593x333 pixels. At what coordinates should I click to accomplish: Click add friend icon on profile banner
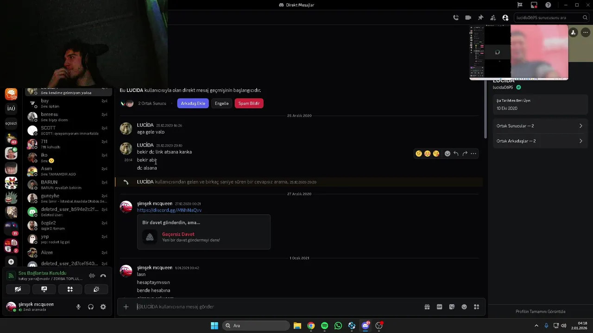point(574,32)
